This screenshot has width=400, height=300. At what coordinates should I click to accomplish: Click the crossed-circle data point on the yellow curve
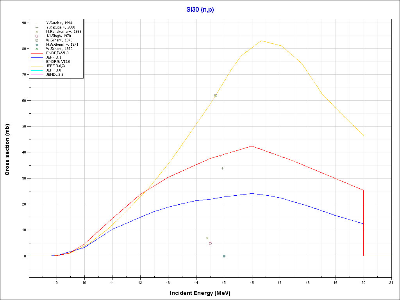click(x=216, y=95)
